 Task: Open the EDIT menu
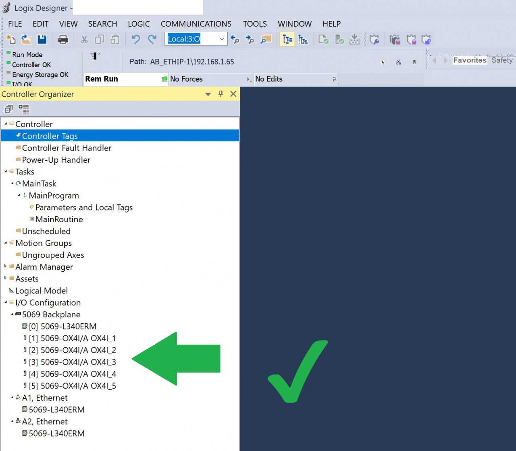[x=40, y=24]
